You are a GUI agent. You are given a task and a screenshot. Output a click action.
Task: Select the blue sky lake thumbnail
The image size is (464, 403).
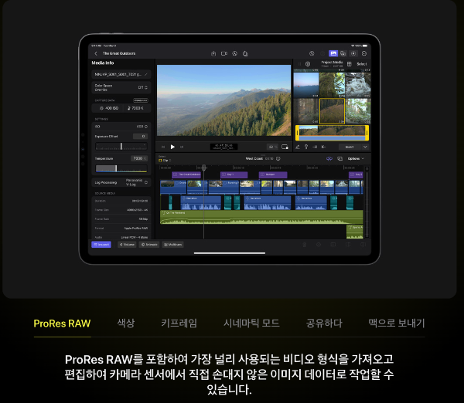coord(306,85)
